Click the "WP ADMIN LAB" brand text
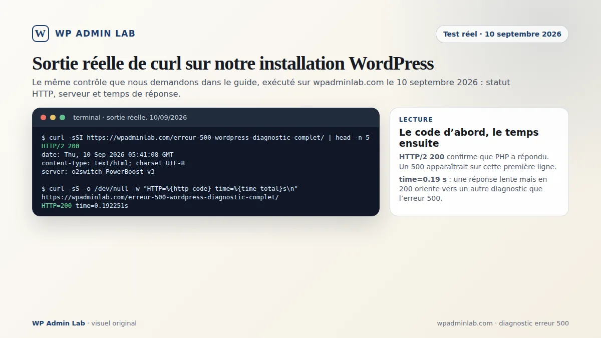The width and height of the screenshot is (601, 338). tap(95, 34)
